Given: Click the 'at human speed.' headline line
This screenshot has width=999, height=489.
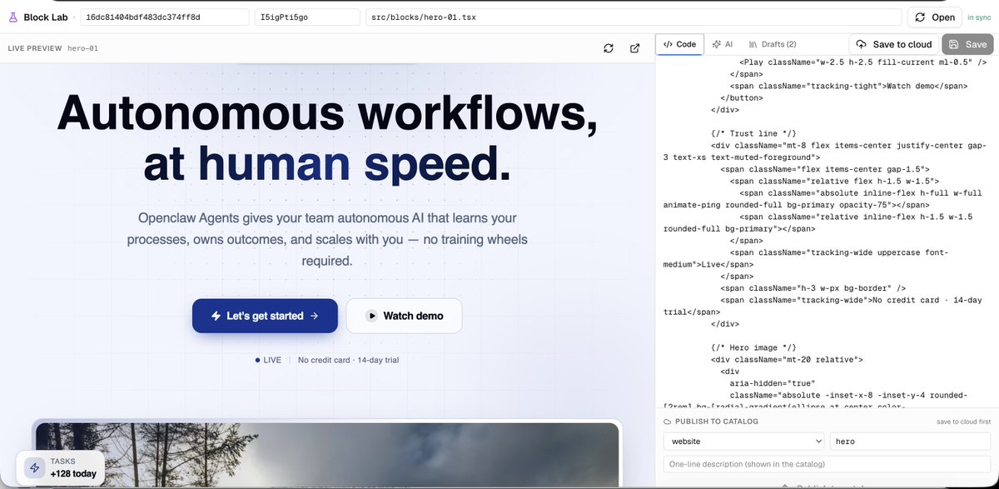Looking at the screenshot, I should tap(327, 164).
